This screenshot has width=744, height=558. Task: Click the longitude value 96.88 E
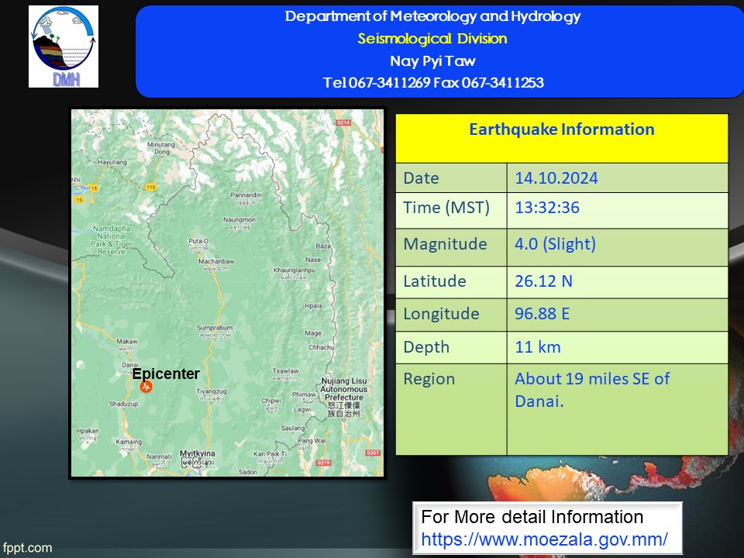[542, 314]
